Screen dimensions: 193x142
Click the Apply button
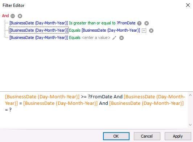coord(178,136)
